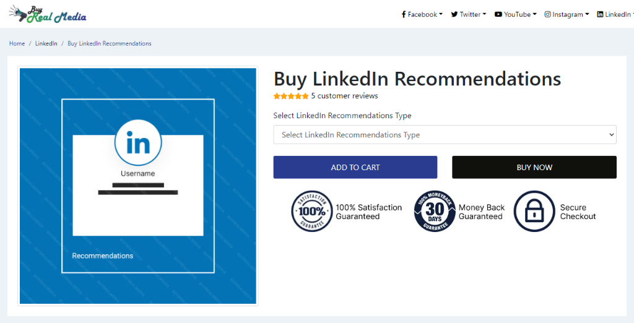Viewport: 634px width, 323px height.
Task: Open the LinkedIn product image
Action: click(x=138, y=186)
